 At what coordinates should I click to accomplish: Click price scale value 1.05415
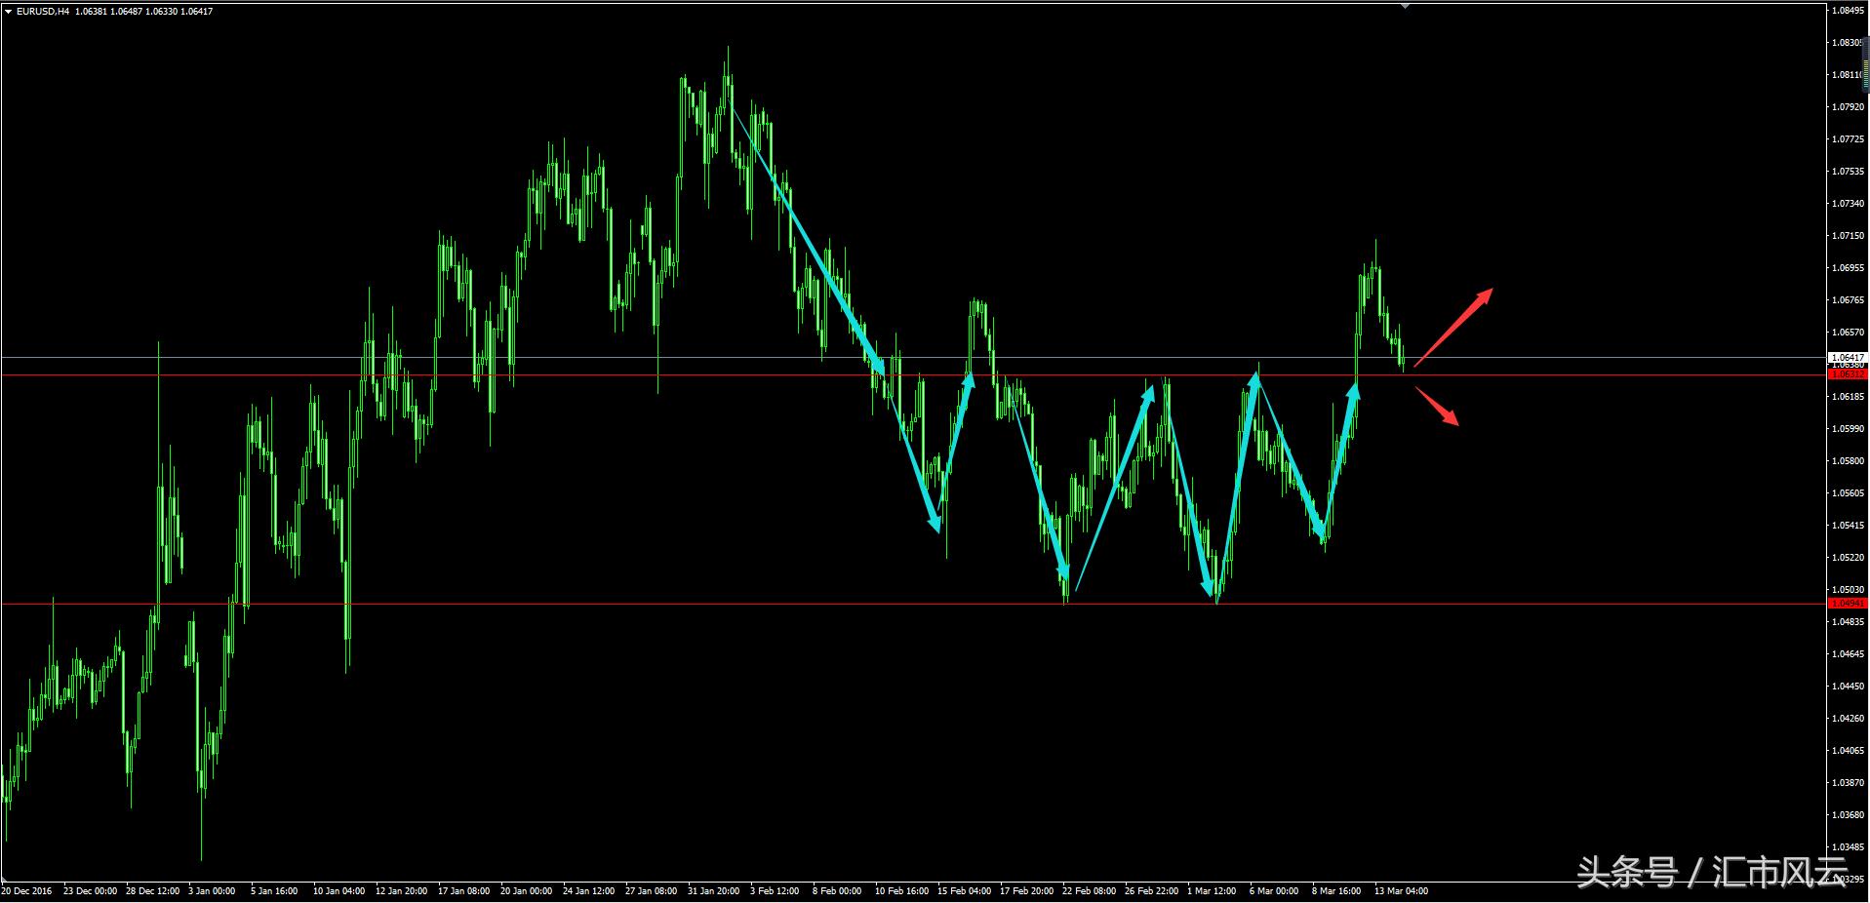point(1848,526)
